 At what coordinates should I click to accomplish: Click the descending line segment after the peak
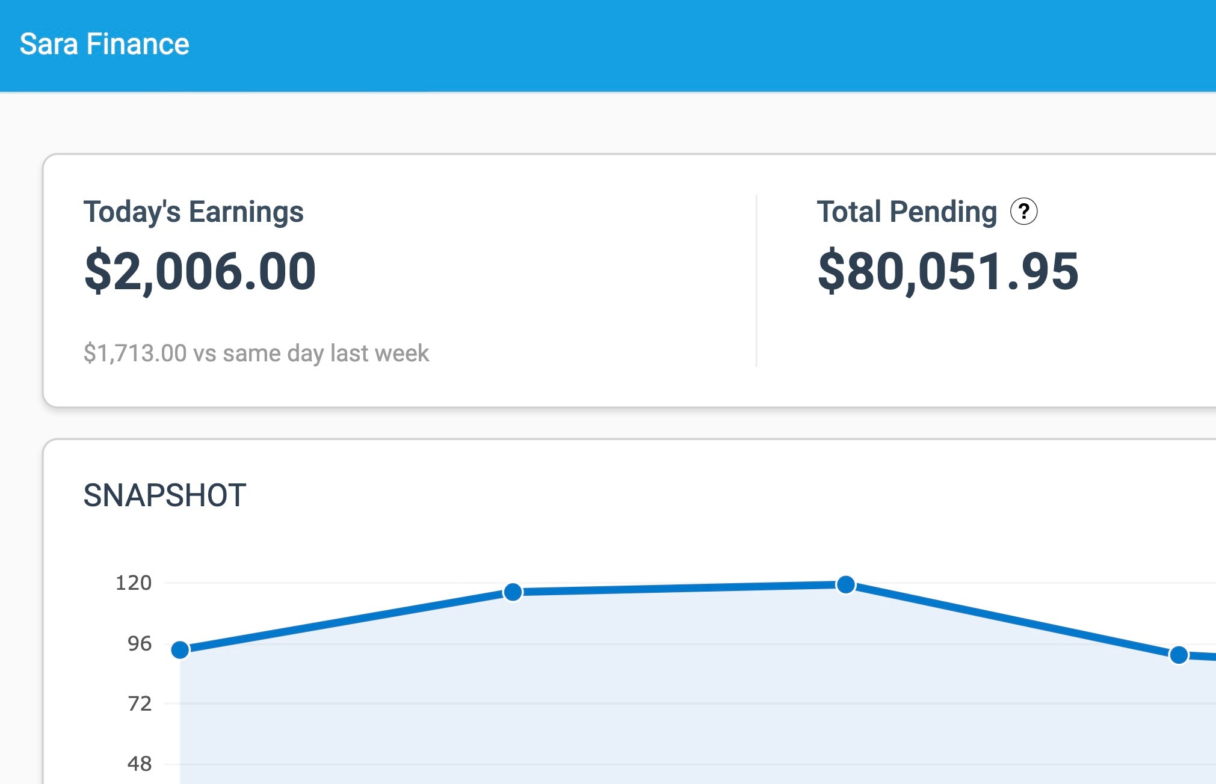point(1011,619)
